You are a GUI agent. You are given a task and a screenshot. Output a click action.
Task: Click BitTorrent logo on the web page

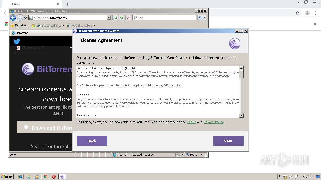(46, 69)
